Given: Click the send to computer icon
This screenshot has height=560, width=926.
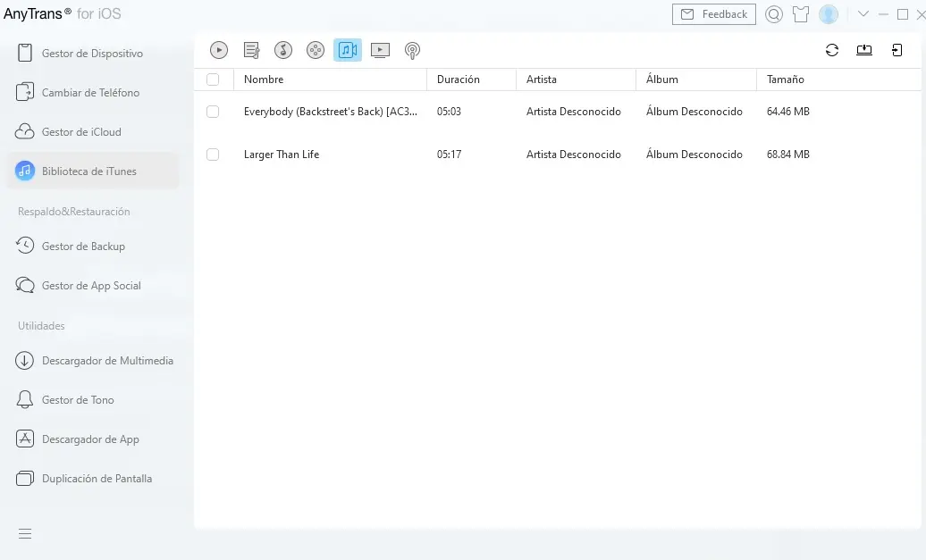Looking at the screenshot, I should [x=864, y=50].
